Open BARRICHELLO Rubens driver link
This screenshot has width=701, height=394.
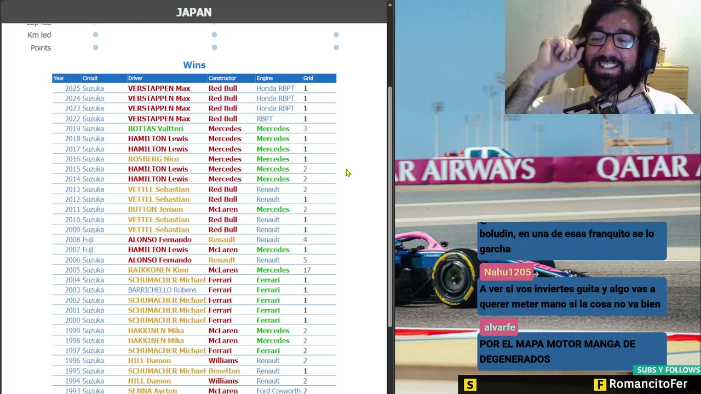162,290
